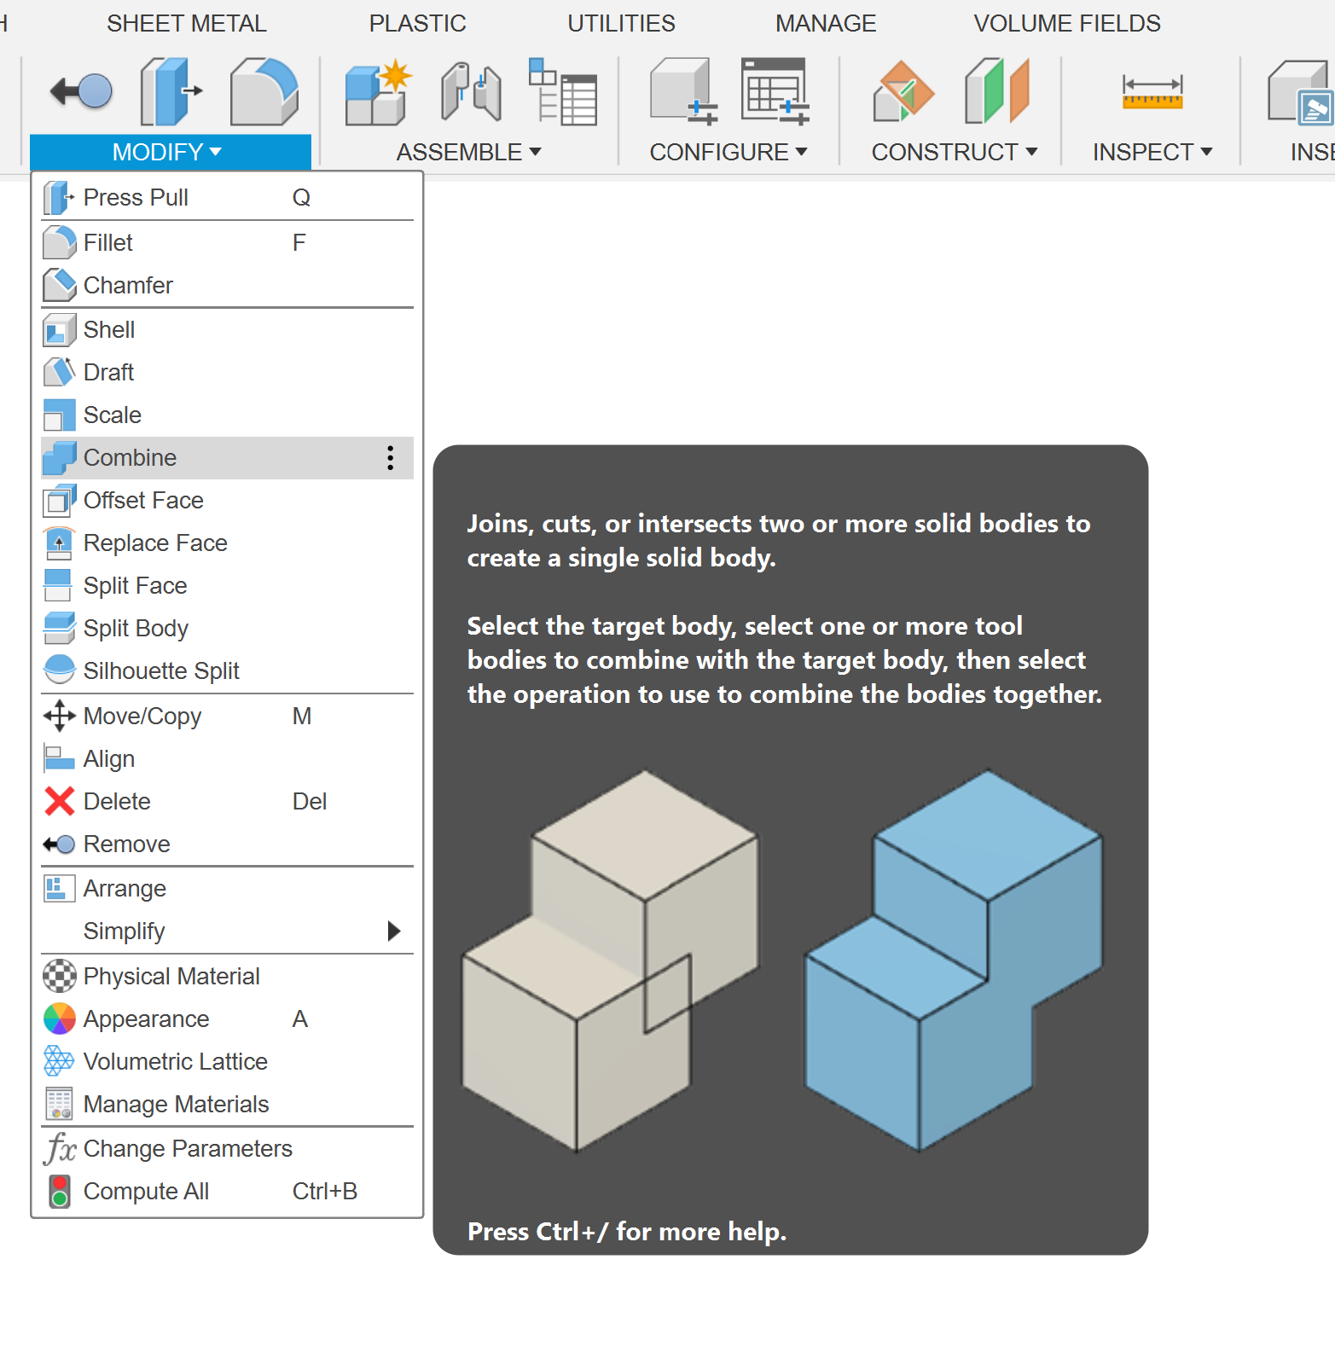Open the MANAGE tab
The height and width of the screenshot is (1358, 1335).
pyautogui.click(x=826, y=24)
